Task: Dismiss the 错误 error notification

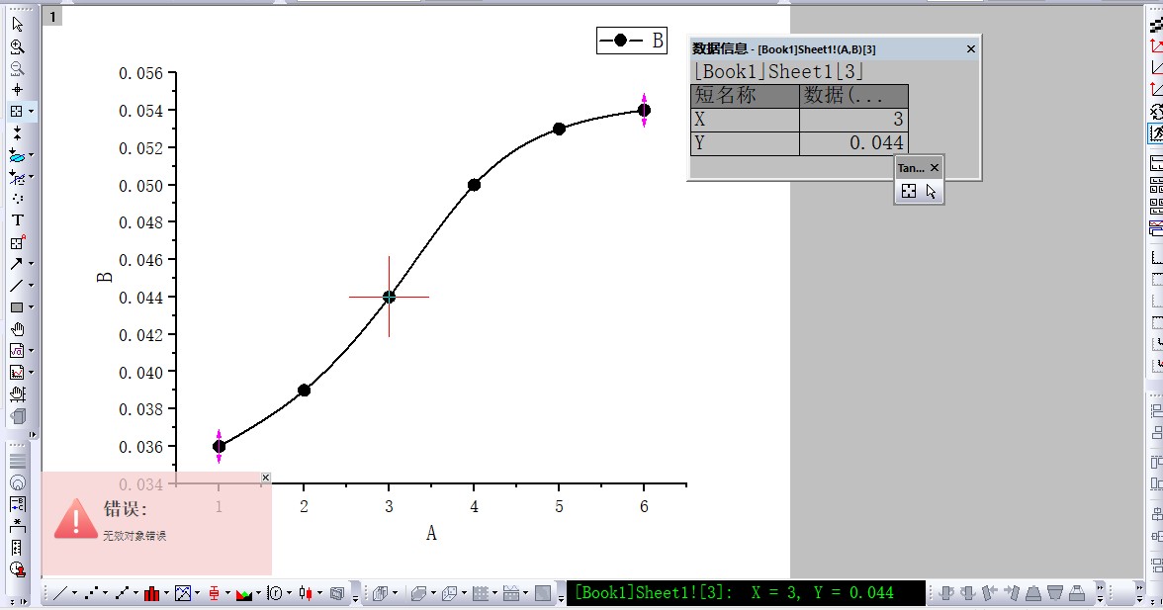Action: pyautogui.click(x=265, y=479)
